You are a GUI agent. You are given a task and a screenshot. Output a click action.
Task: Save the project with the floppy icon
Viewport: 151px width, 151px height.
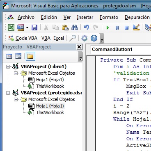34,27
